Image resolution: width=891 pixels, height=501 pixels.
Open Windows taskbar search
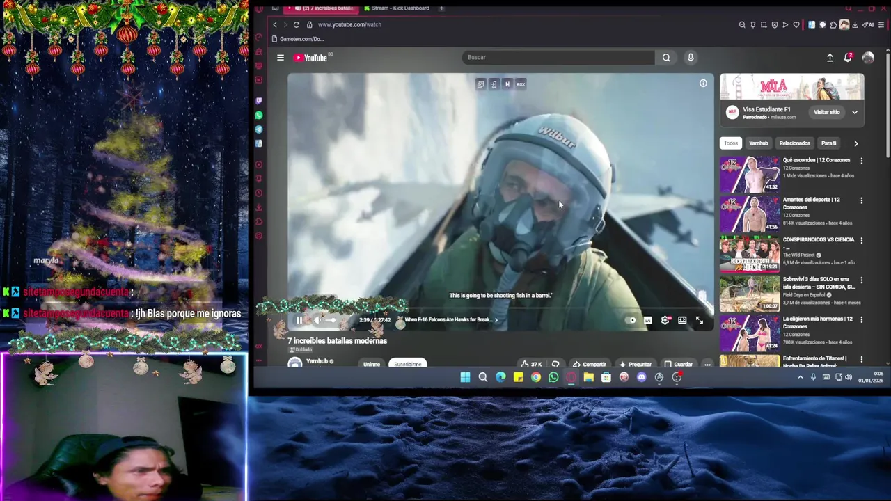click(482, 377)
